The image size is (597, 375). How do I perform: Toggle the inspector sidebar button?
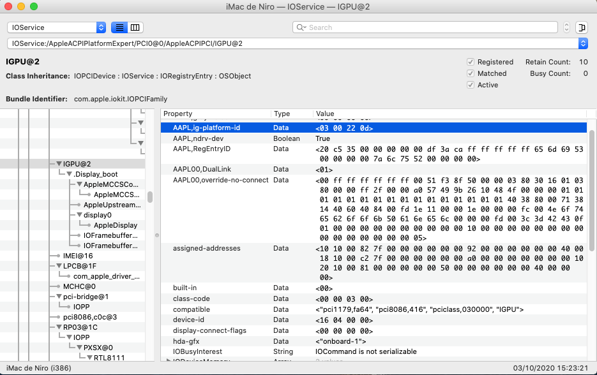(x=582, y=27)
